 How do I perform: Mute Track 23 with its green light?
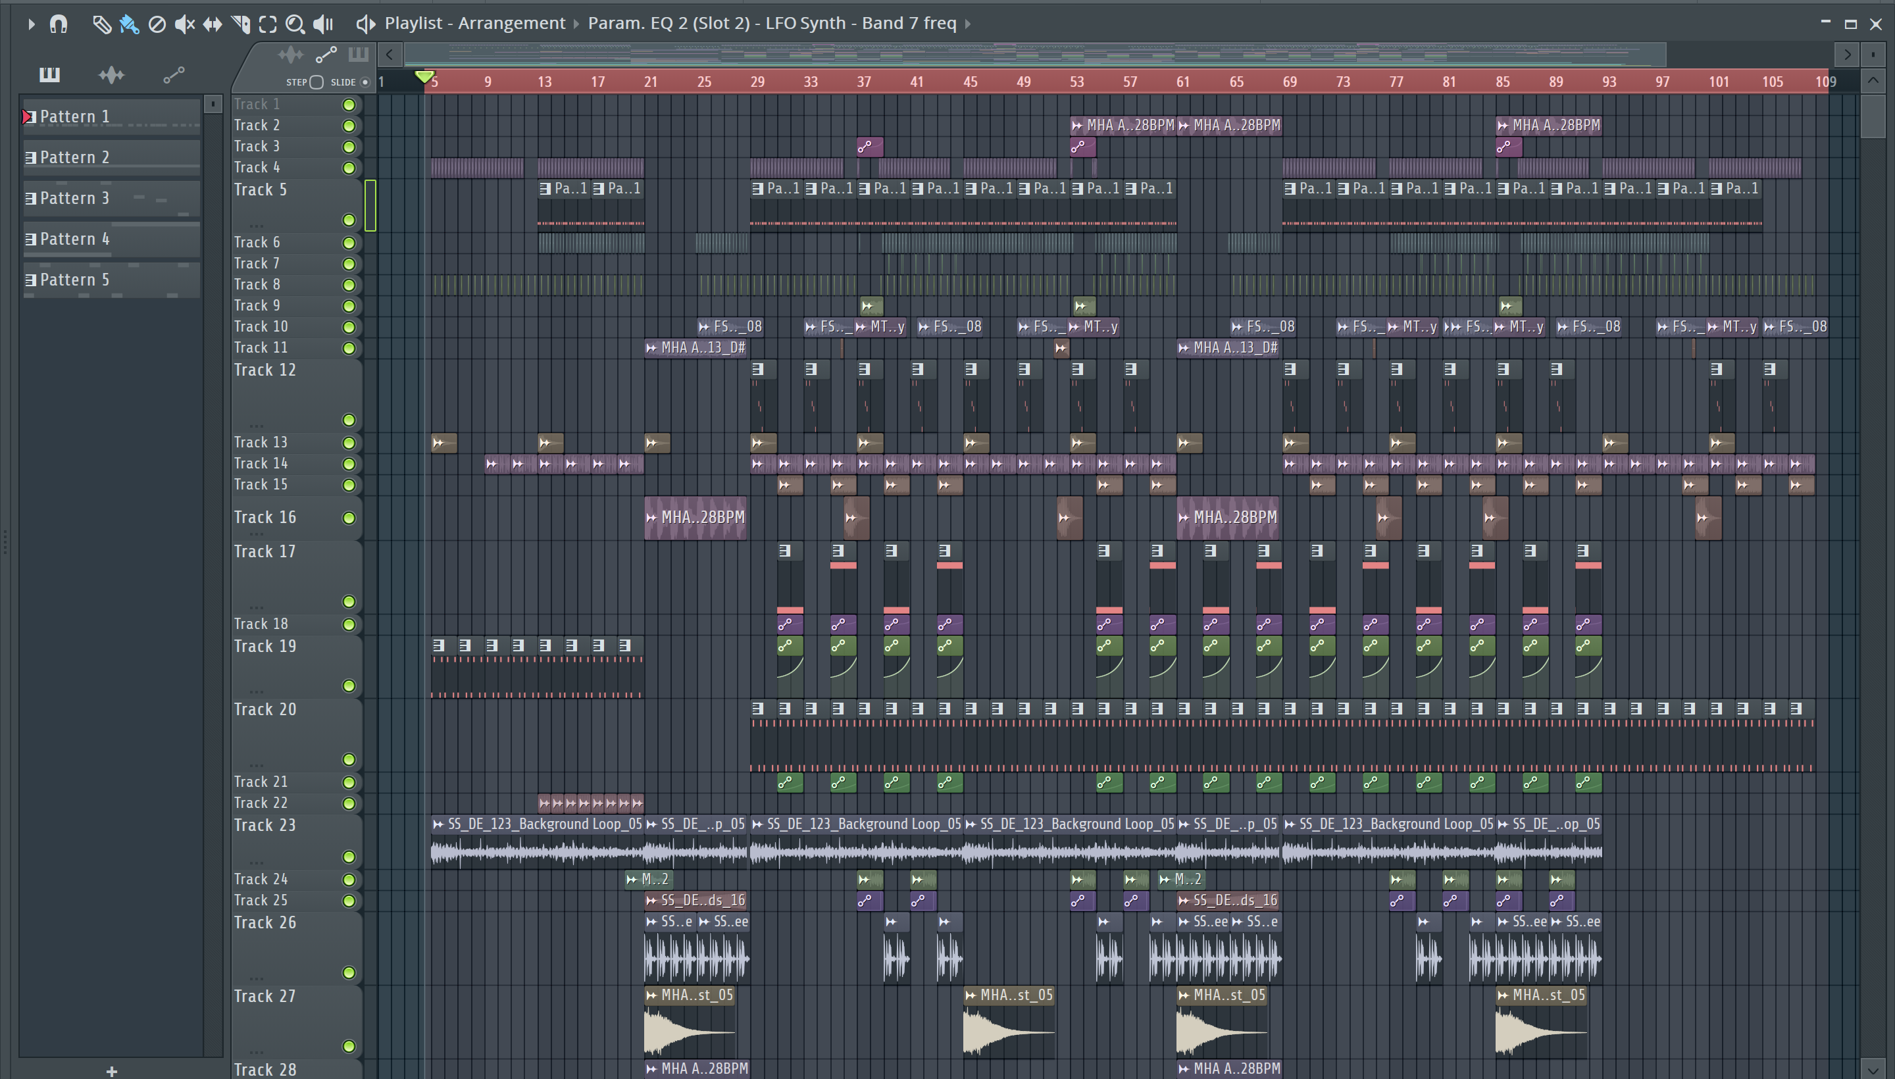point(348,857)
